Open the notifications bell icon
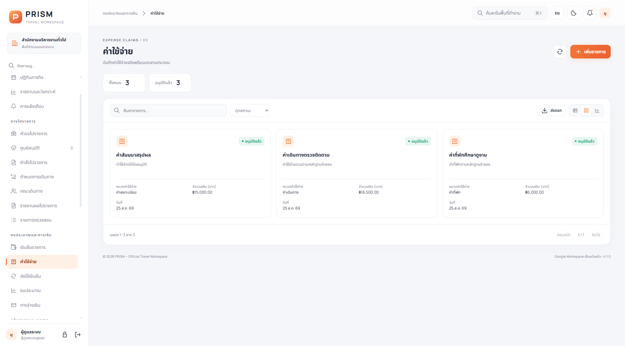The width and height of the screenshot is (625, 346). coord(590,13)
